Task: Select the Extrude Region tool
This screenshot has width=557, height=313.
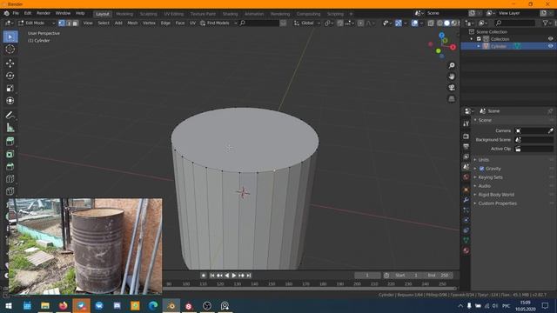Action: 10,141
